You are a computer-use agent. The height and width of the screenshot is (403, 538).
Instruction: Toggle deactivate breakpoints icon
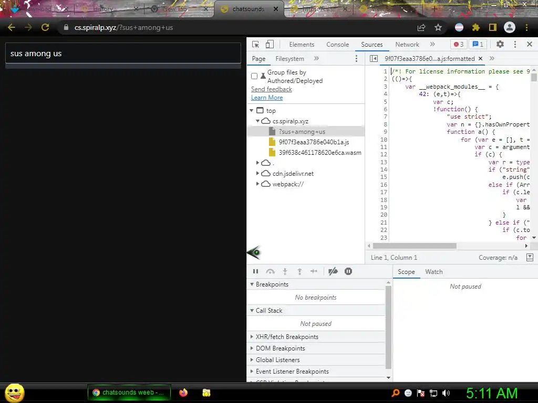[333, 271]
